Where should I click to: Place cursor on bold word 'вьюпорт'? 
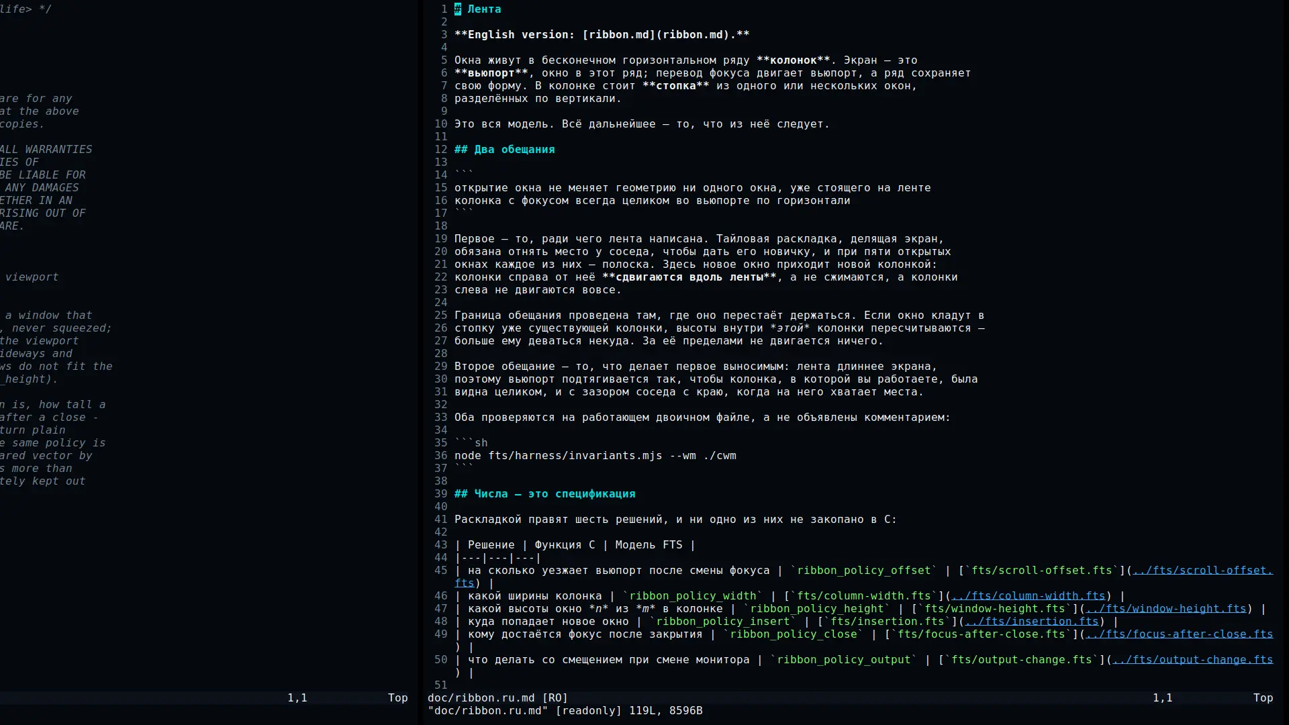(491, 73)
